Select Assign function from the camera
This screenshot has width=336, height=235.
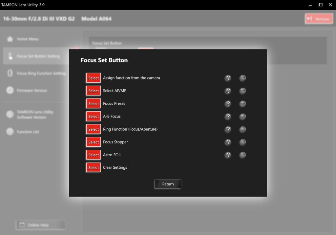point(94,78)
